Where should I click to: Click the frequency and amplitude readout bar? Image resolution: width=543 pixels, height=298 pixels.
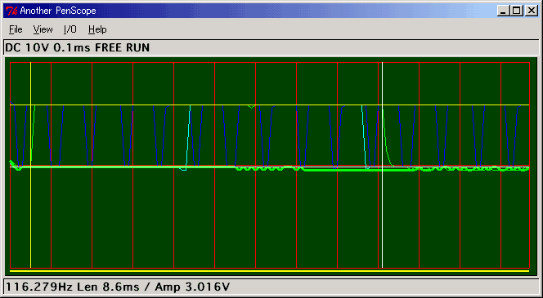point(271,287)
